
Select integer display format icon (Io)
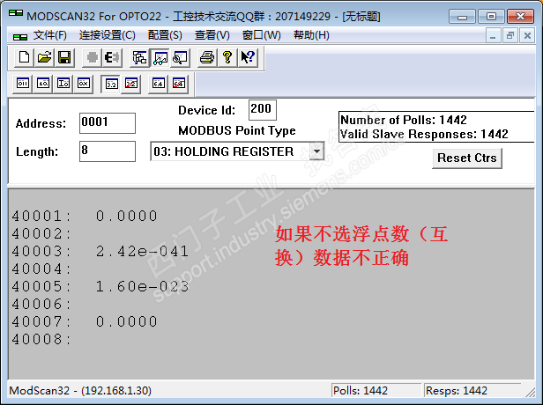63,84
